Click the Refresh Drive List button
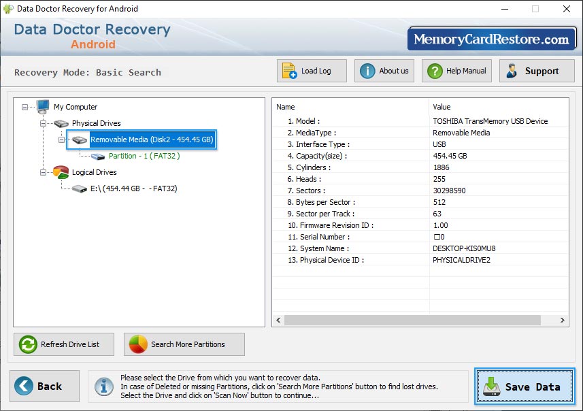583x411 pixels. coord(64,344)
